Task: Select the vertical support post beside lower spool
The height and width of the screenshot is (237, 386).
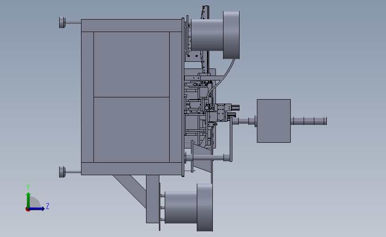Action: coord(153,199)
